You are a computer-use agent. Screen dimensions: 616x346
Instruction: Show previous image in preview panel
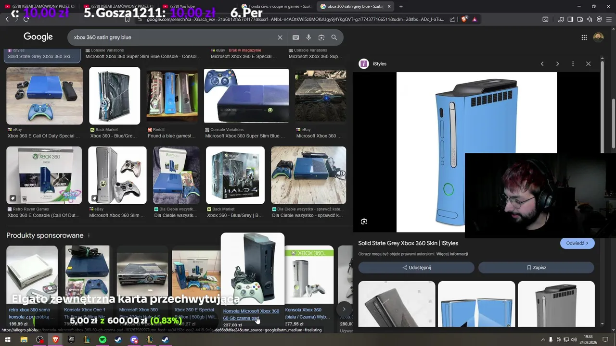542,64
